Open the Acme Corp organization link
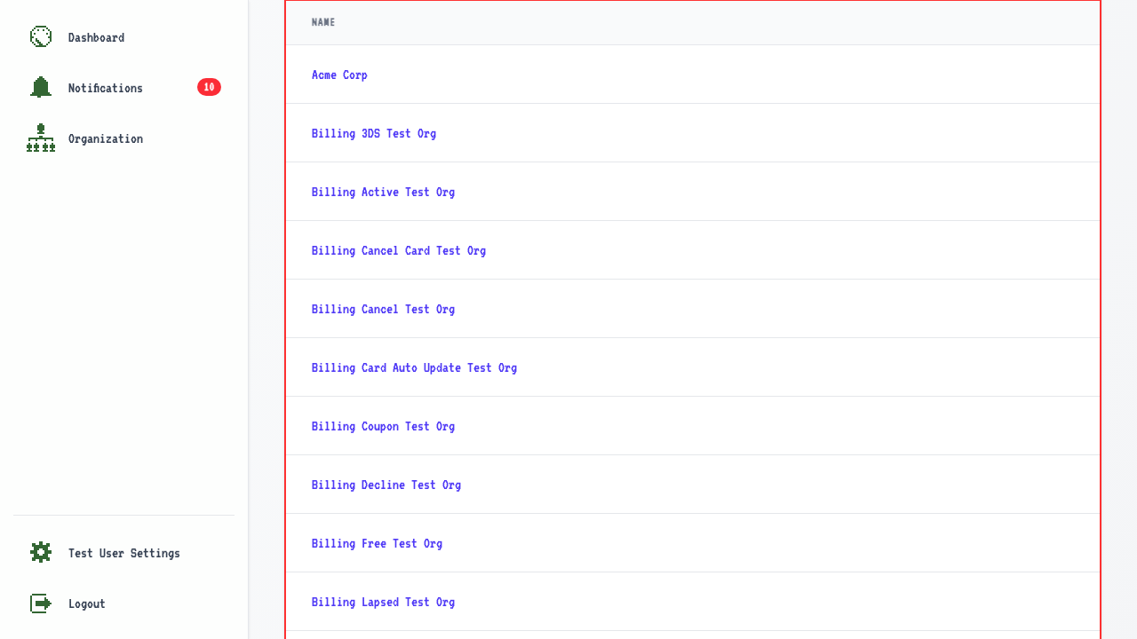Viewport: 1137px width, 639px height. click(339, 75)
